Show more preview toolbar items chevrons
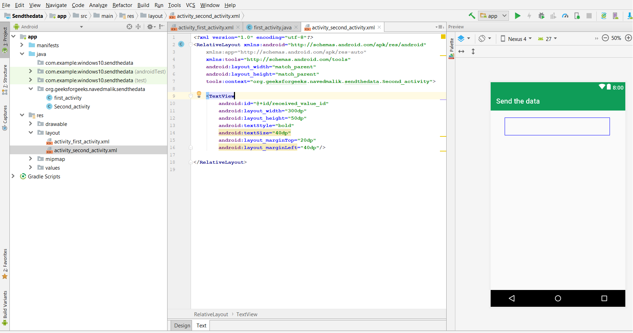Screen dimensions: 633x333 (x=597, y=38)
